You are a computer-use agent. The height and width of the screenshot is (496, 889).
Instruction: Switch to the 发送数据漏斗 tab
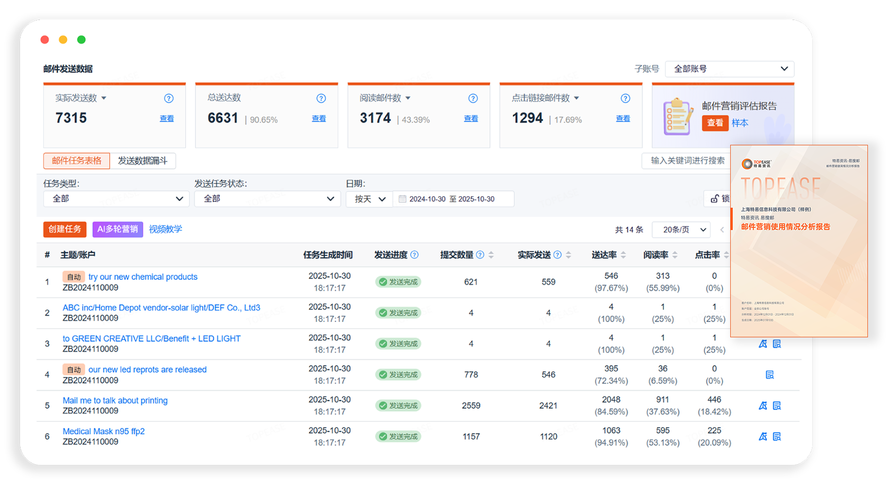pos(143,161)
